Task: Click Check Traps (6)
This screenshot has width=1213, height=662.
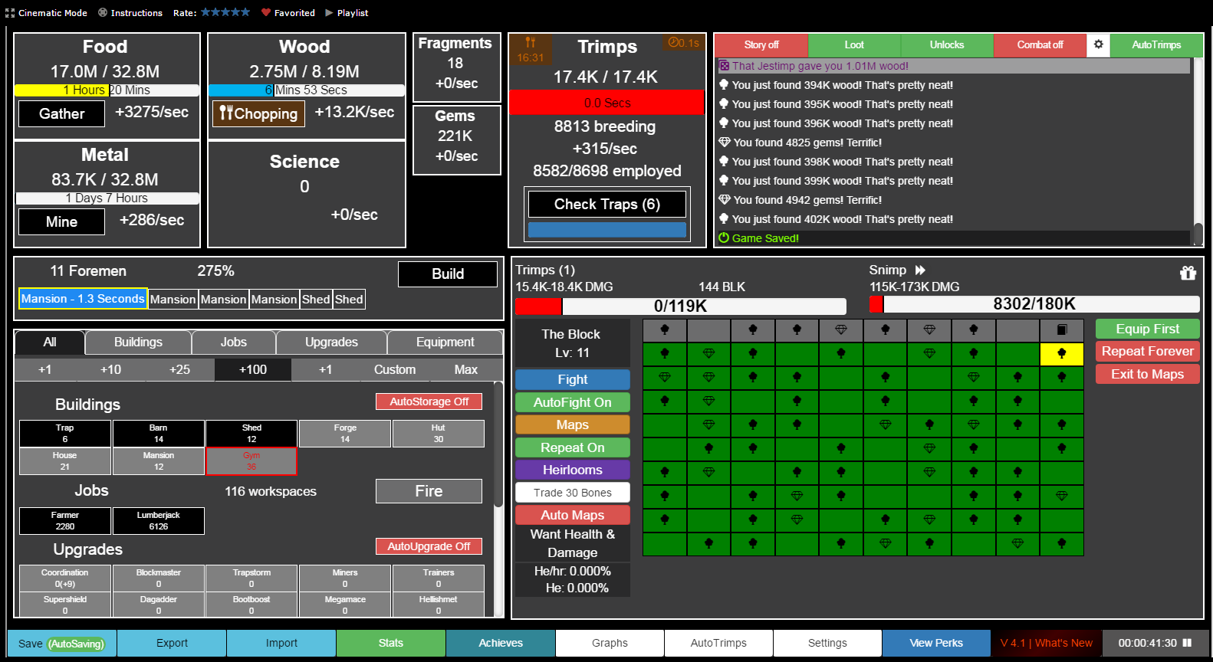Action: [x=607, y=204]
